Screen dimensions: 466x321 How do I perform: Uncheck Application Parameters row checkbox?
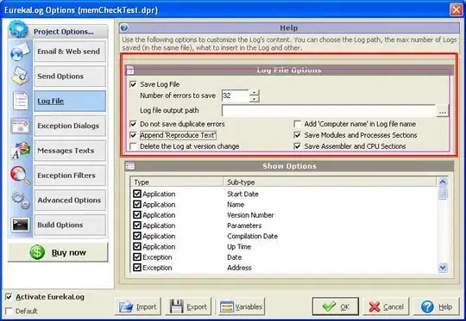pos(137,225)
